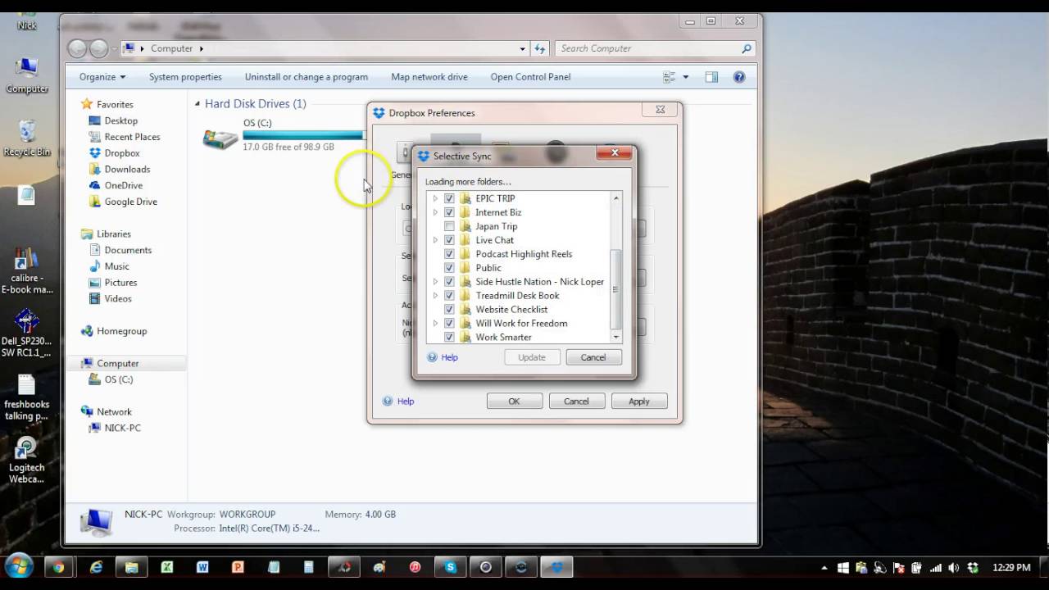Refresh the Explorer address bar location

539,48
